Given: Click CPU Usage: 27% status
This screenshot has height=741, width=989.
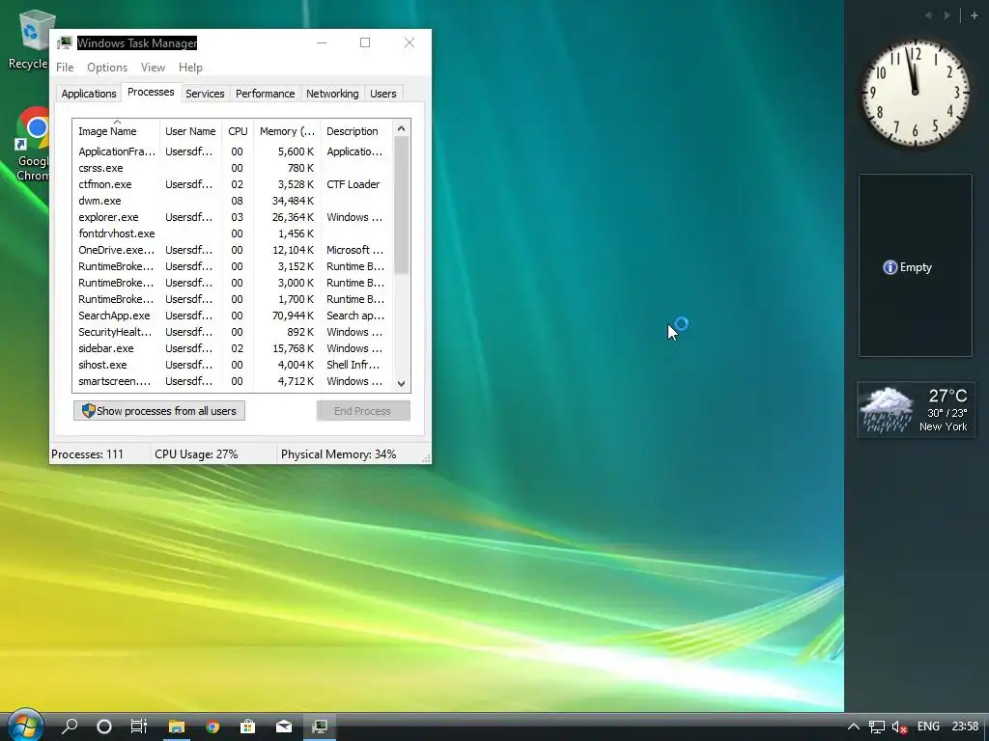Looking at the screenshot, I should [196, 454].
